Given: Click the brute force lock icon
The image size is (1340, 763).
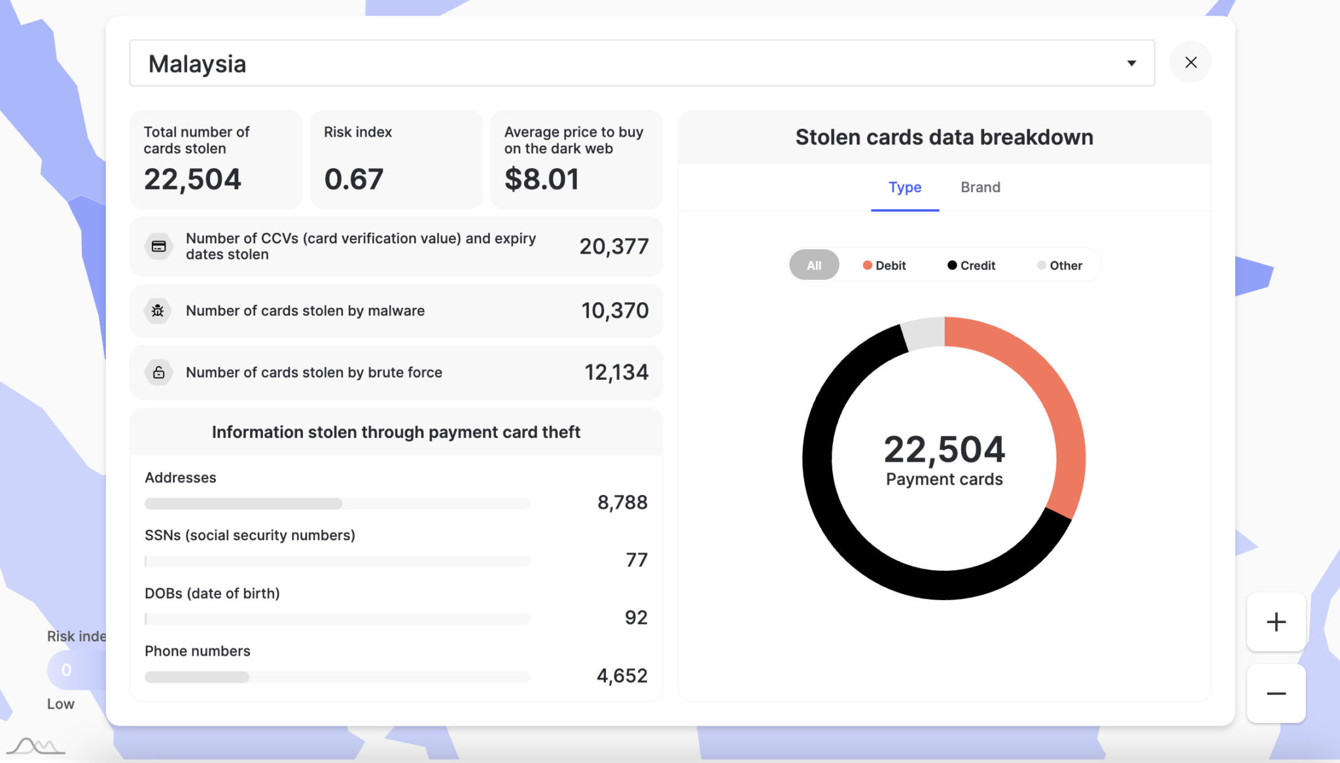Looking at the screenshot, I should pyautogui.click(x=158, y=373).
